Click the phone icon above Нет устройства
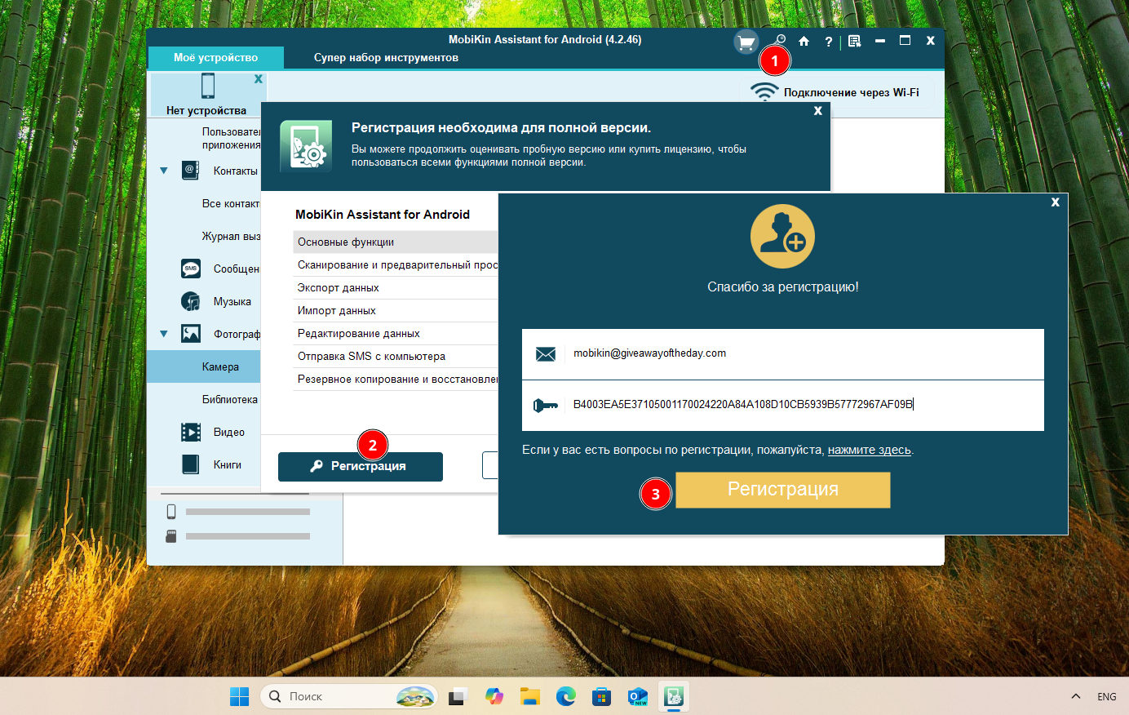Viewport: 1129px width, 715px height. point(208,86)
